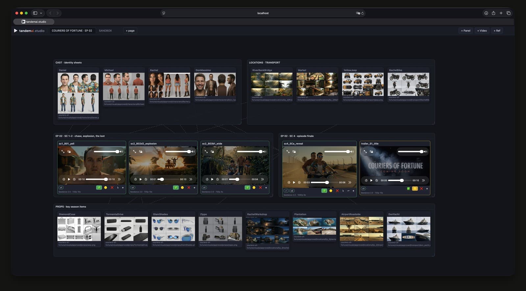This screenshot has height=291, width=526.
Task: Select the tandemai.studio browser tab
Action: pyautogui.click(x=34, y=22)
